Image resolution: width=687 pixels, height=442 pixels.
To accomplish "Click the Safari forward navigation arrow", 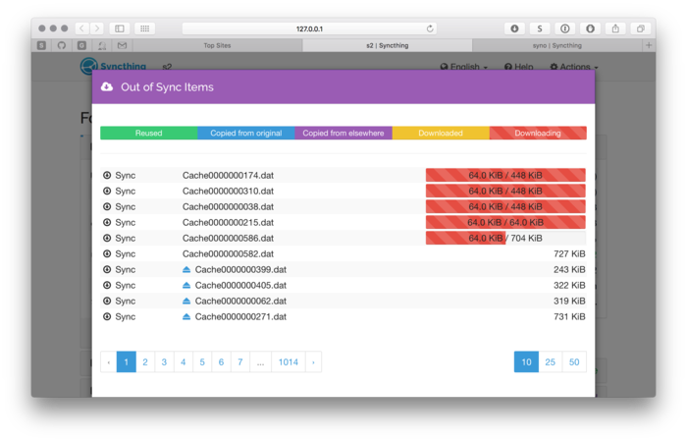I will (x=97, y=28).
